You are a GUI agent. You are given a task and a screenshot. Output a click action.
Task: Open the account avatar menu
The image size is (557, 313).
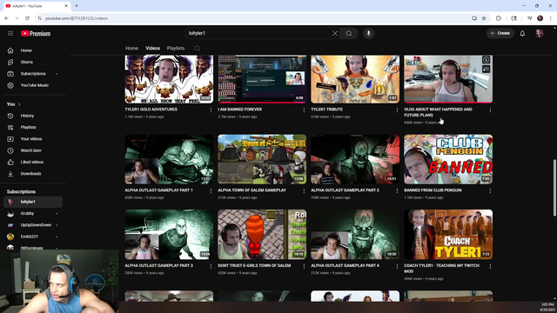pos(540,33)
